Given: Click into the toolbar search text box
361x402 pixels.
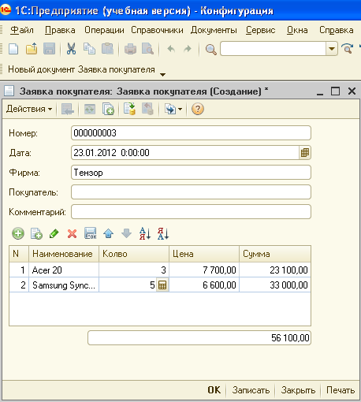Looking at the screenshot, I should tap(274, 49).
